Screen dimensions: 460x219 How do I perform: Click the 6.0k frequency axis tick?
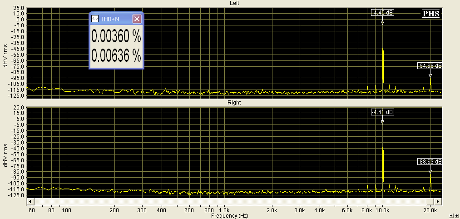348,210
